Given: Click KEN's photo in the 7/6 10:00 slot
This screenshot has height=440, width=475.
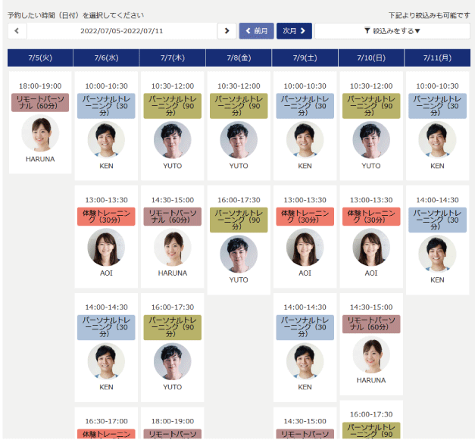Looking at the screenshot, I should [106, 140].
